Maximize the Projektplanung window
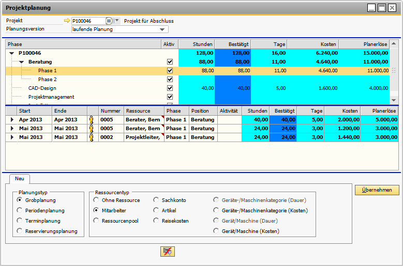This screenshot has height=266, width=403. pos(382,8)
